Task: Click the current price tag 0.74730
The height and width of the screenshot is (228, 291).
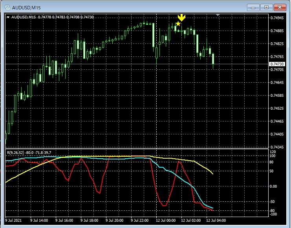Action: pos(277,64)
